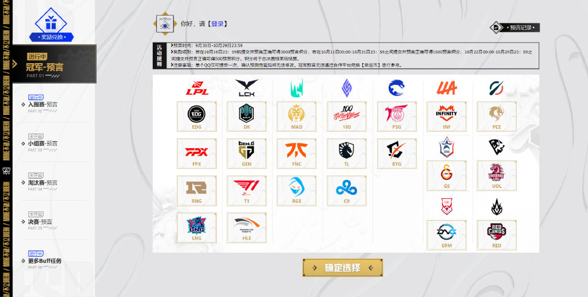This screenshot has height=297, width=588.
Task: Click the LPL league logo
Action: [x=197, y=88]
